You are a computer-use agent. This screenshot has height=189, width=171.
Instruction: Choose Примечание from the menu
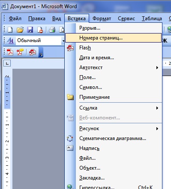pyautogui.click(x=113, y=97)
